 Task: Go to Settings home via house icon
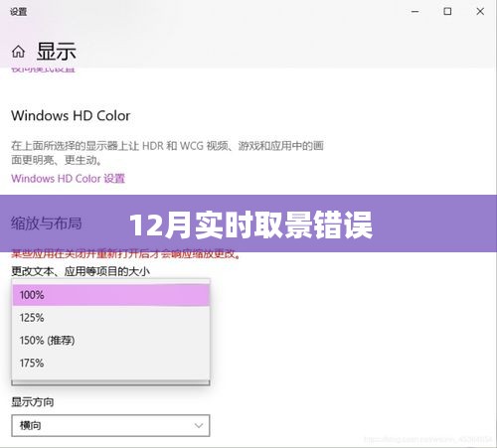[18, 52]
